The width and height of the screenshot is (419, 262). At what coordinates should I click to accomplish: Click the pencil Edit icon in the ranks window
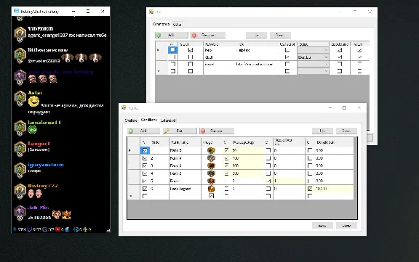(167, 131)
